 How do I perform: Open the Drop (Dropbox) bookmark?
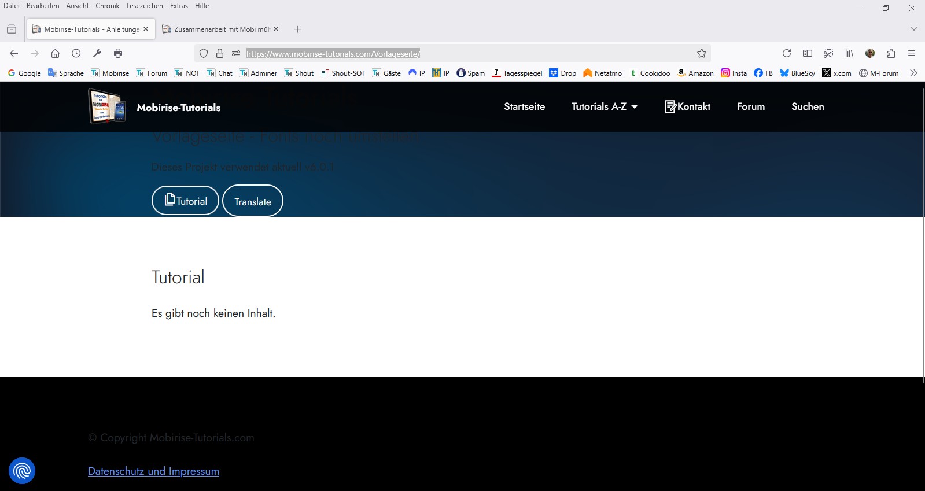tap(563, 73)
